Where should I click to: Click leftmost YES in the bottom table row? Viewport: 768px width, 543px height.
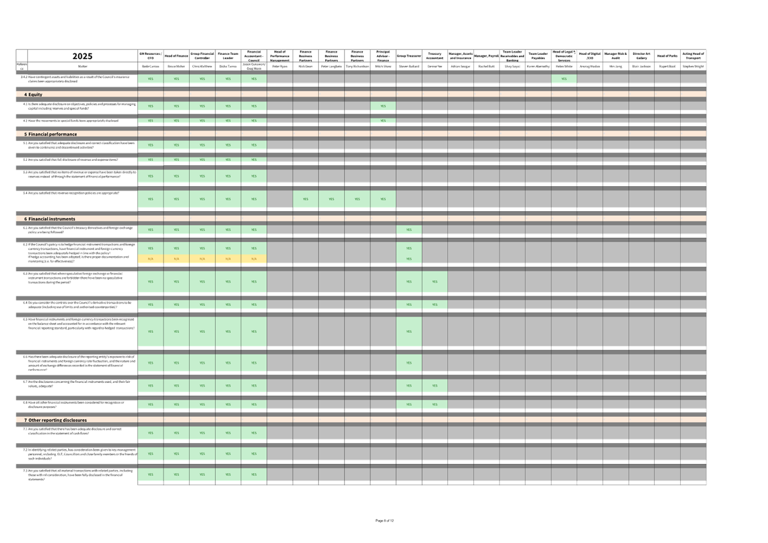pyautogui.click(x=151, y=474)
